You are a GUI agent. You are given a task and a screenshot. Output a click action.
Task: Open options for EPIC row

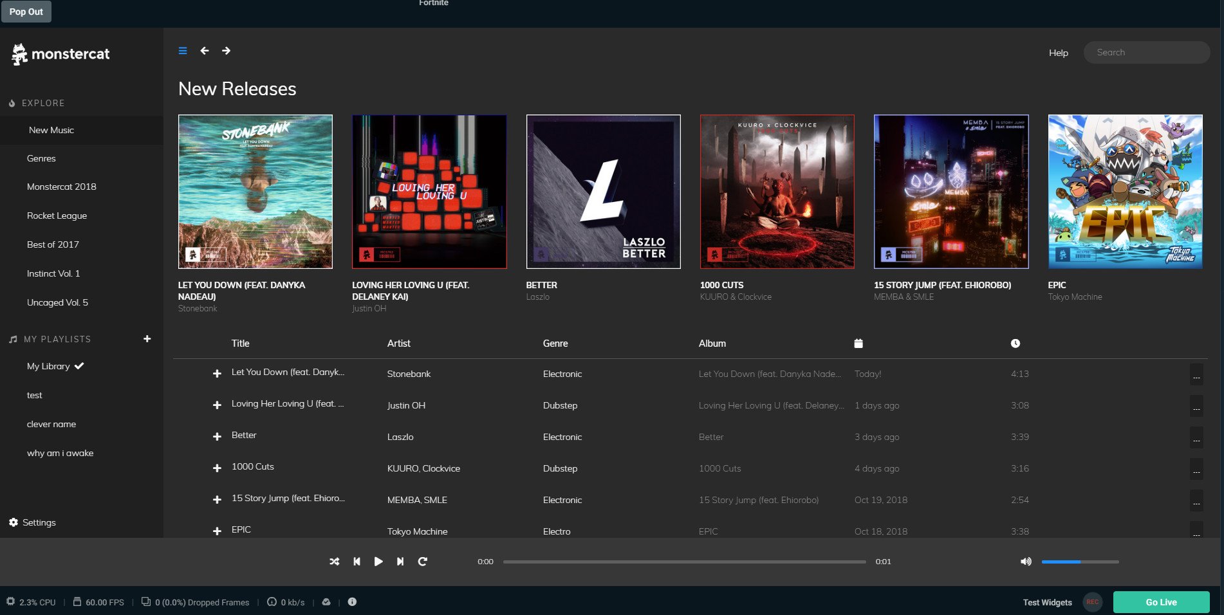click(1196, 530)
